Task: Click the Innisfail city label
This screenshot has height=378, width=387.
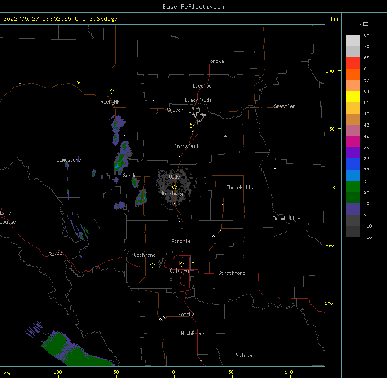Action: 186,146
